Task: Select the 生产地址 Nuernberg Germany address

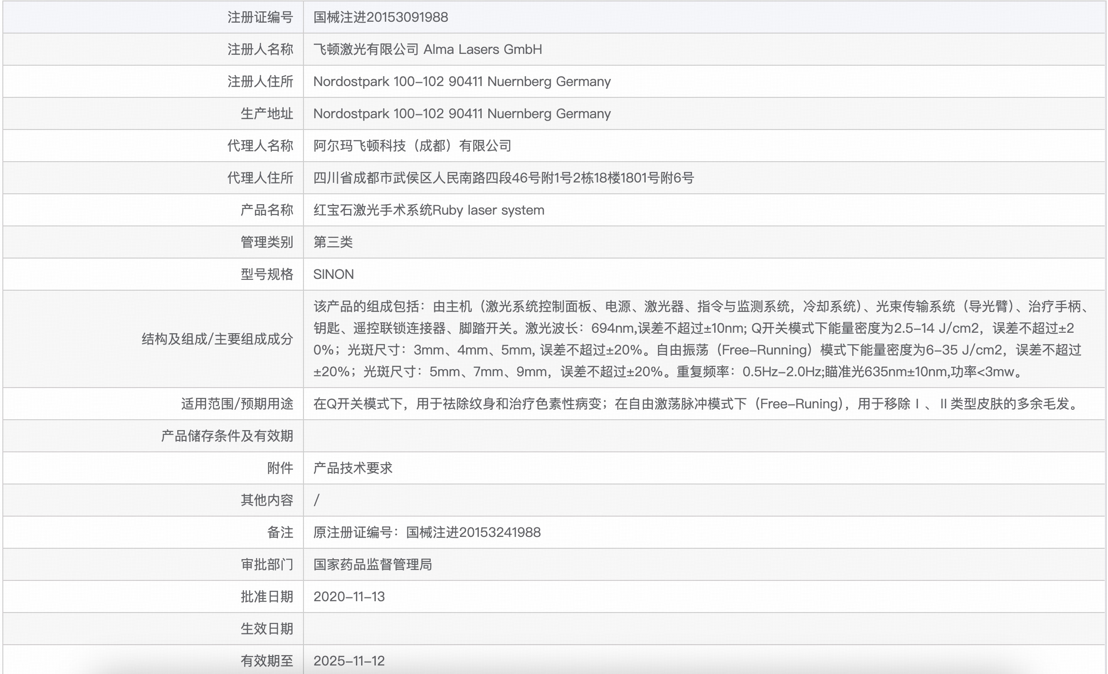Action: [462, 113]
